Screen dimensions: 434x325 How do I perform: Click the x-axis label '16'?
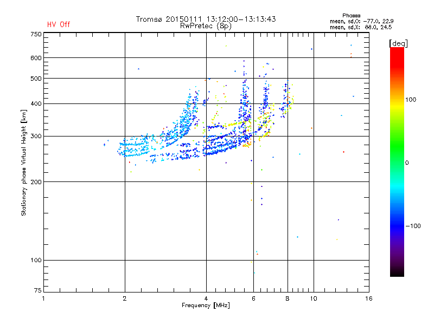click(369, 298)
